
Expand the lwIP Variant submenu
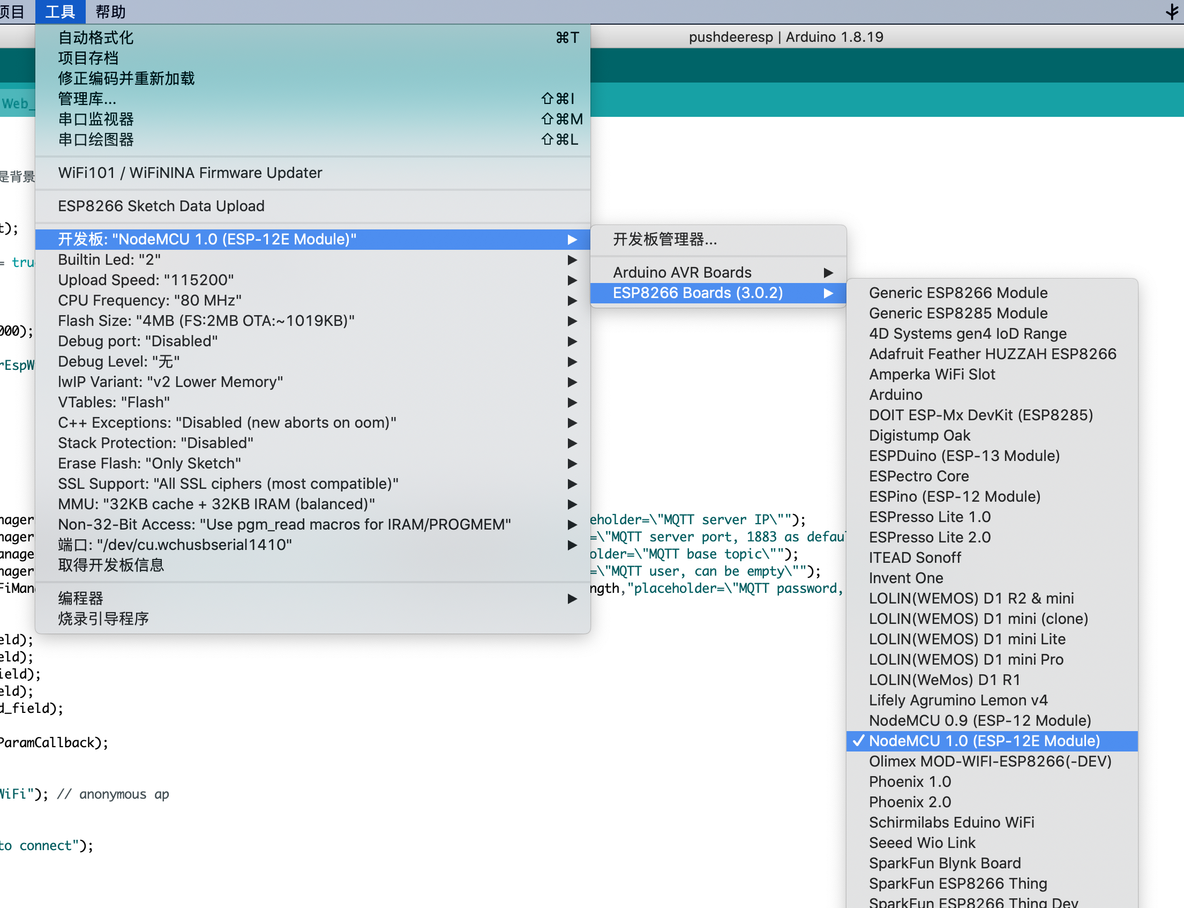(x=313, y=382)
